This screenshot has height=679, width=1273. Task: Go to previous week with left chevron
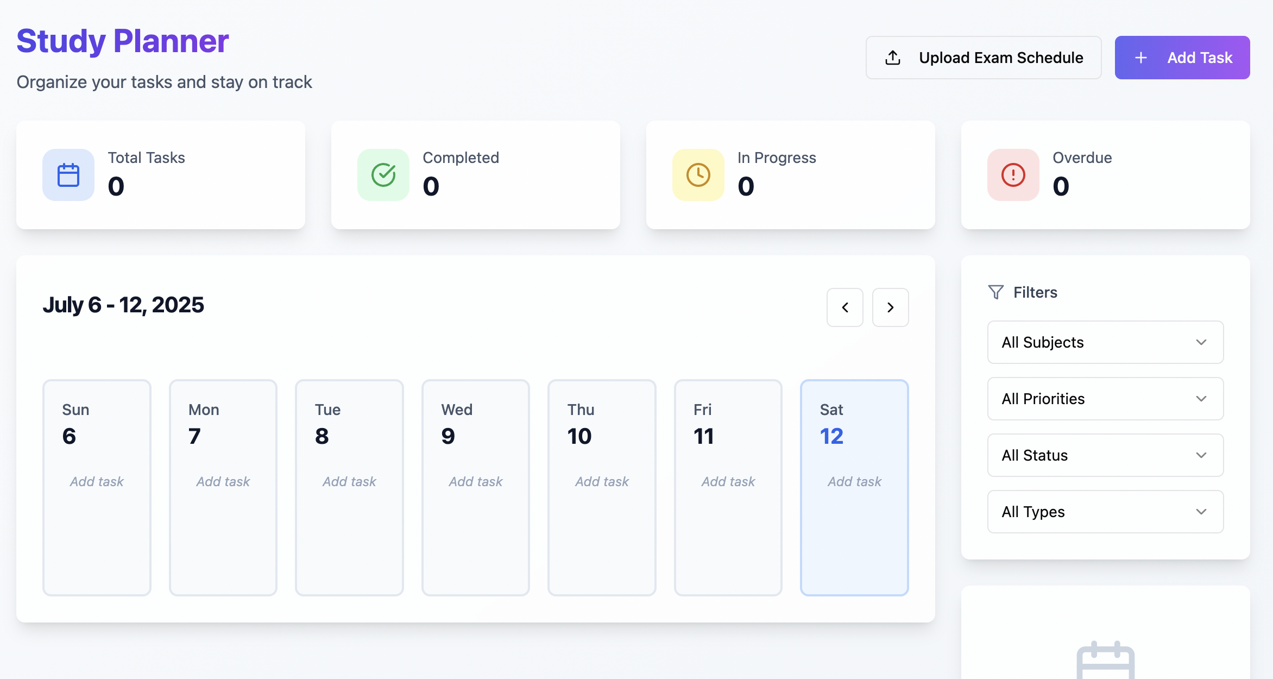click(x=845, y=307)
